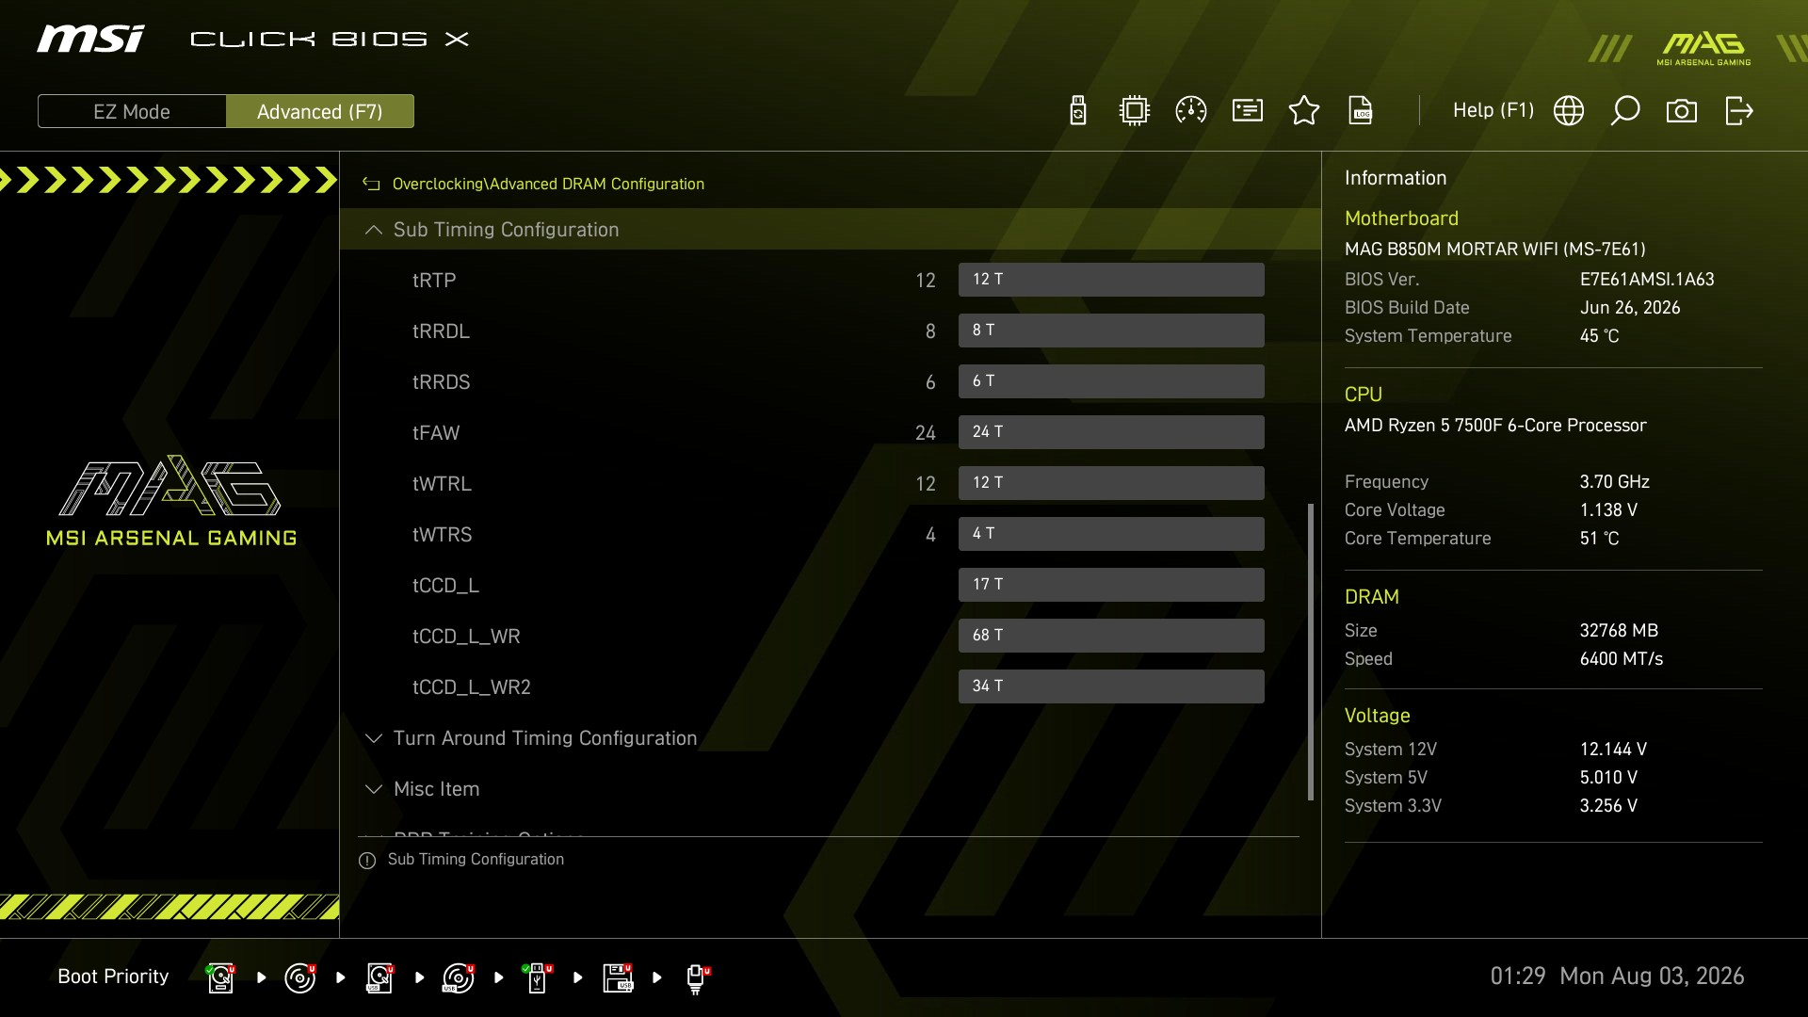Edit the tCCD_L_WR value field

coord(1111,636)
